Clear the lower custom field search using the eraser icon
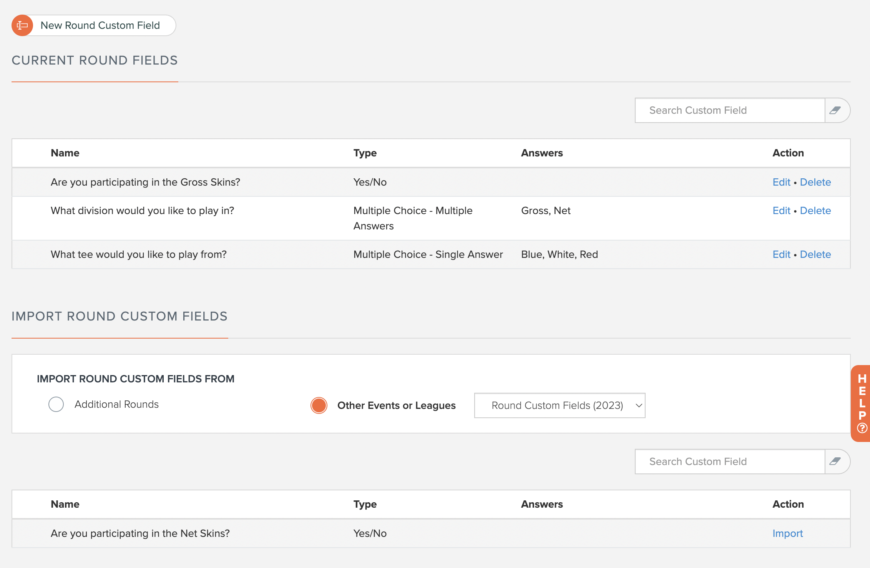 click(835, 462)
